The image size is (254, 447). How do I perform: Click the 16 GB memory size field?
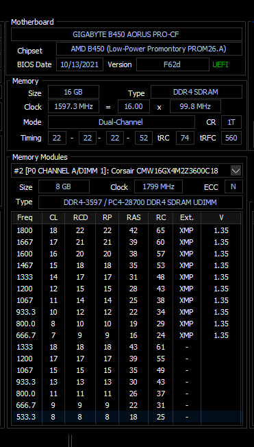pyautogui.click(x=73, y=92)
